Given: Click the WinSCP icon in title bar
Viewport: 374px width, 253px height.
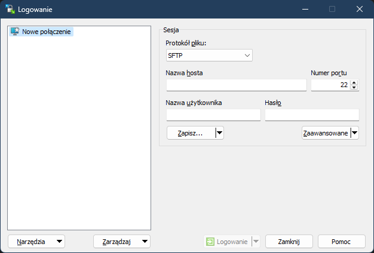Looking at the screenshot, I should (10, 10).
